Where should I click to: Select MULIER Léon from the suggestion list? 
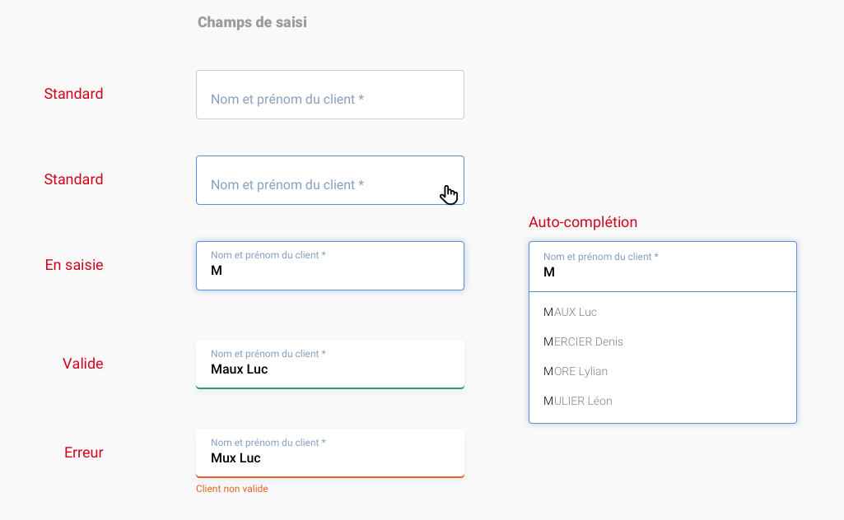576,401
